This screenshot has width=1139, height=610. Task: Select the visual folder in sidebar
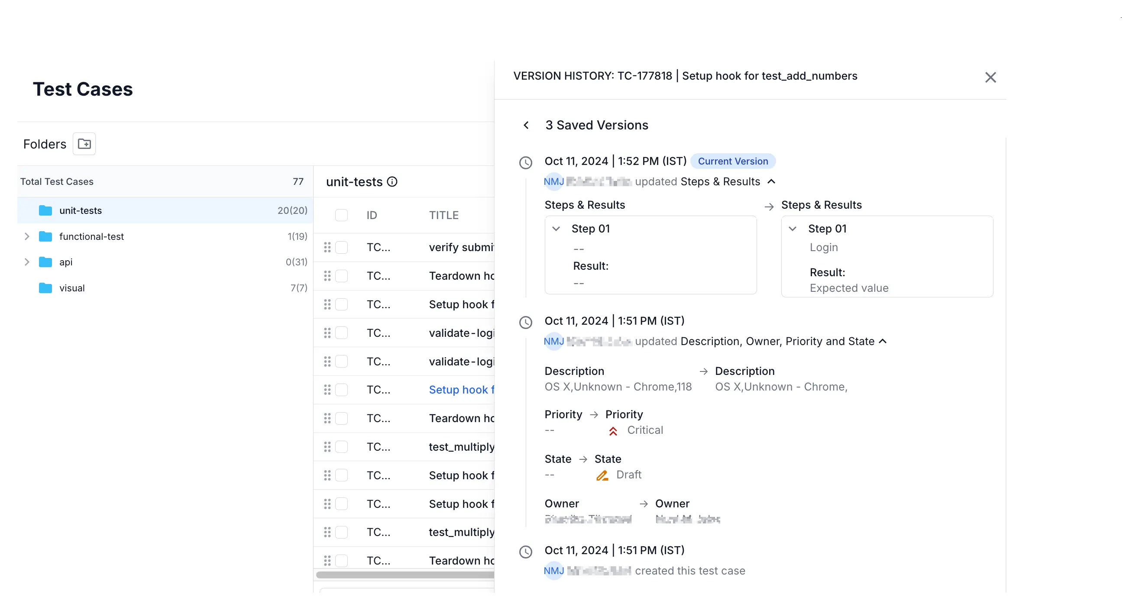(71, 287)
